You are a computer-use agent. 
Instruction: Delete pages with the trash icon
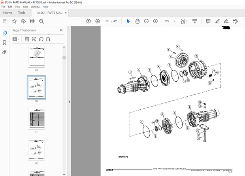[x=27, y=39]
